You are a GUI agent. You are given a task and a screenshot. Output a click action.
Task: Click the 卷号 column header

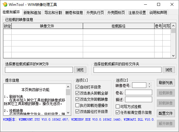point(158,26)
